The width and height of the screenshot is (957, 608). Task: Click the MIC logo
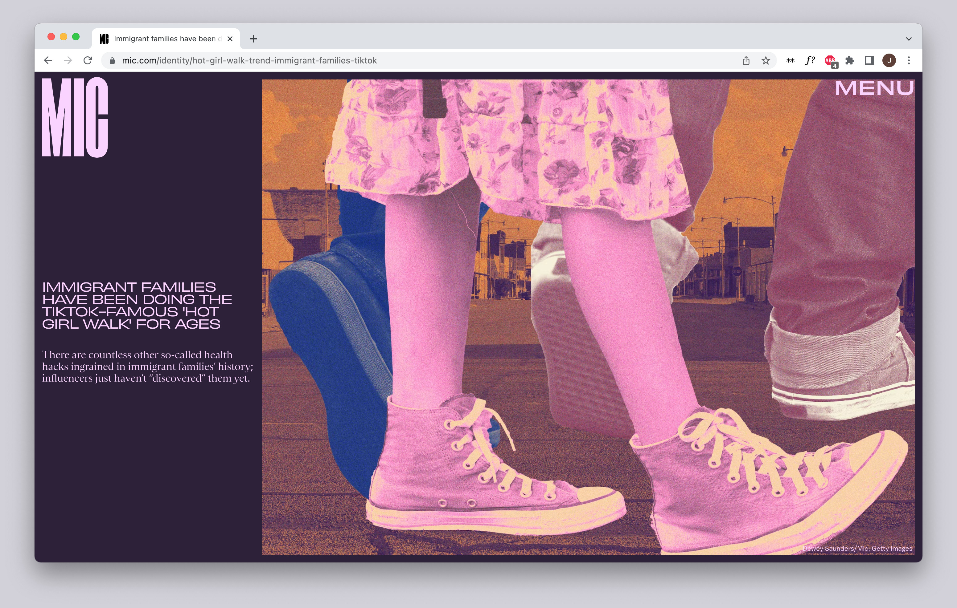75,118
